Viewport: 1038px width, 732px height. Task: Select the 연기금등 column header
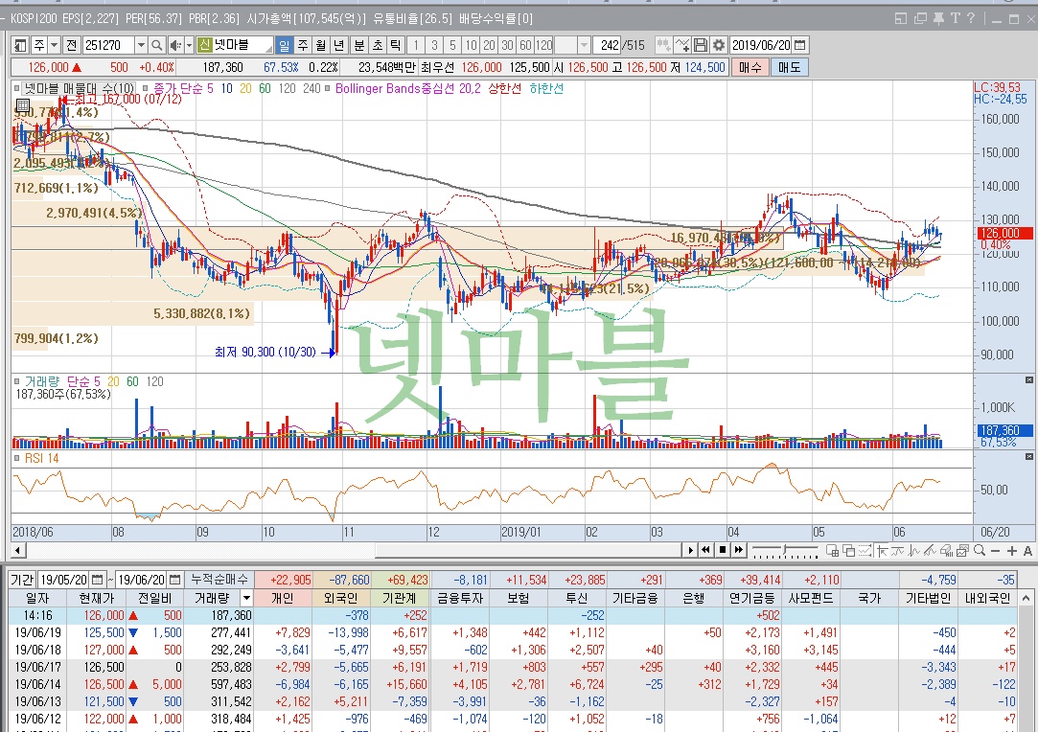tap(752, 598)
